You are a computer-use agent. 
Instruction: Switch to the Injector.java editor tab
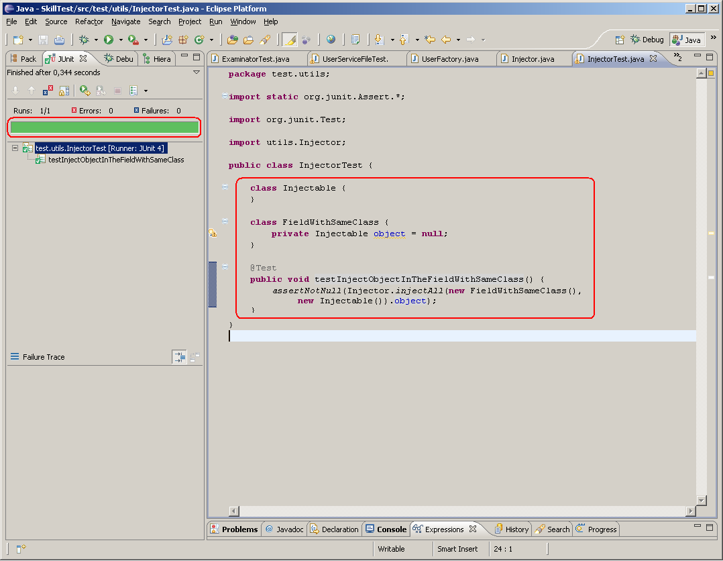(x=533, y=59)
